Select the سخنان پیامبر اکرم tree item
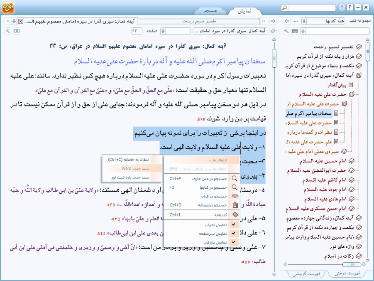 click(309, 113)
